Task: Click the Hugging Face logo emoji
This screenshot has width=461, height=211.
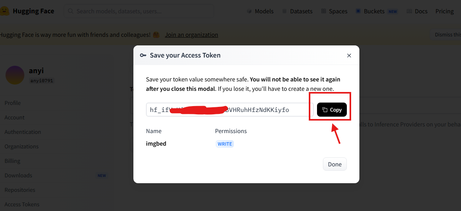Action: click(4, 11)
